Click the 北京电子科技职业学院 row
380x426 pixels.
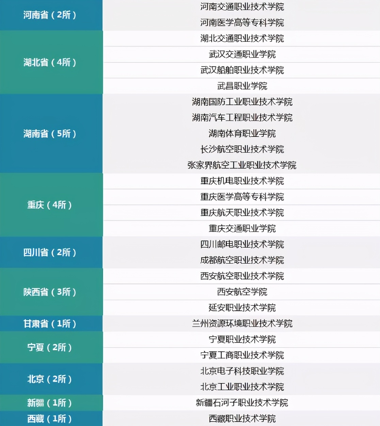(242, 372)
